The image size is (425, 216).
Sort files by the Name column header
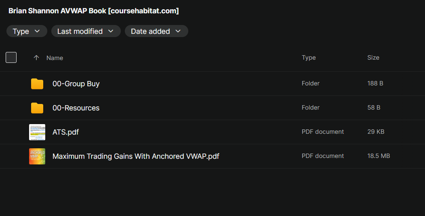tap(55, 58)
